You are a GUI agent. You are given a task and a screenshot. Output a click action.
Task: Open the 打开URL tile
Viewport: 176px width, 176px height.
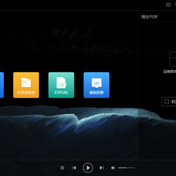coord(61,85)
